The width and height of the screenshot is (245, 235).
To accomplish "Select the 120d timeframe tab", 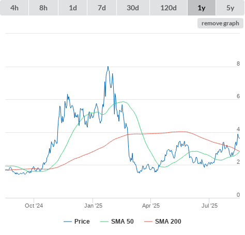I will click(x=169, y=8).
